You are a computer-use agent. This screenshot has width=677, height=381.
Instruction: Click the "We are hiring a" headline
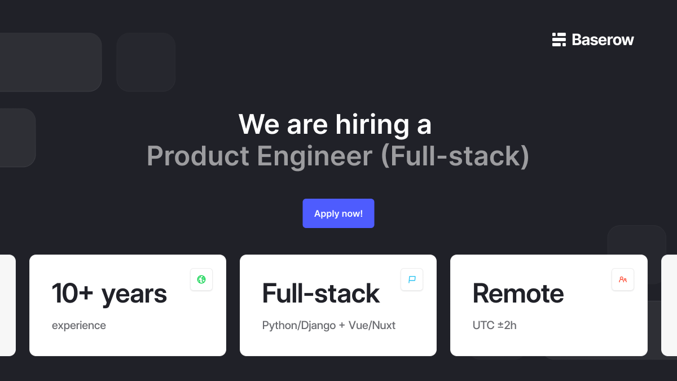[x=335, y=124]
